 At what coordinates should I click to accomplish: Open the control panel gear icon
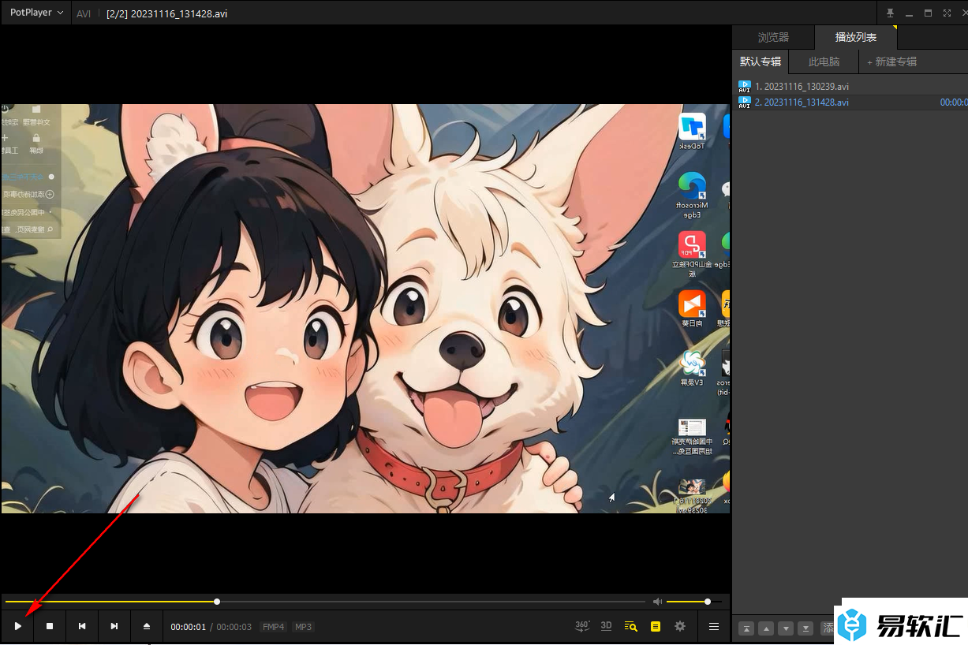[680, 626]
